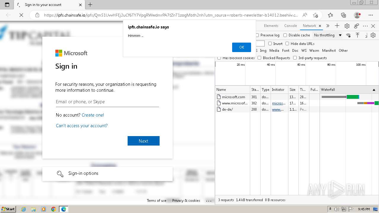Select the microsoft.com request row
Viewport: 379px width, 213px height.
pos(297,97)
